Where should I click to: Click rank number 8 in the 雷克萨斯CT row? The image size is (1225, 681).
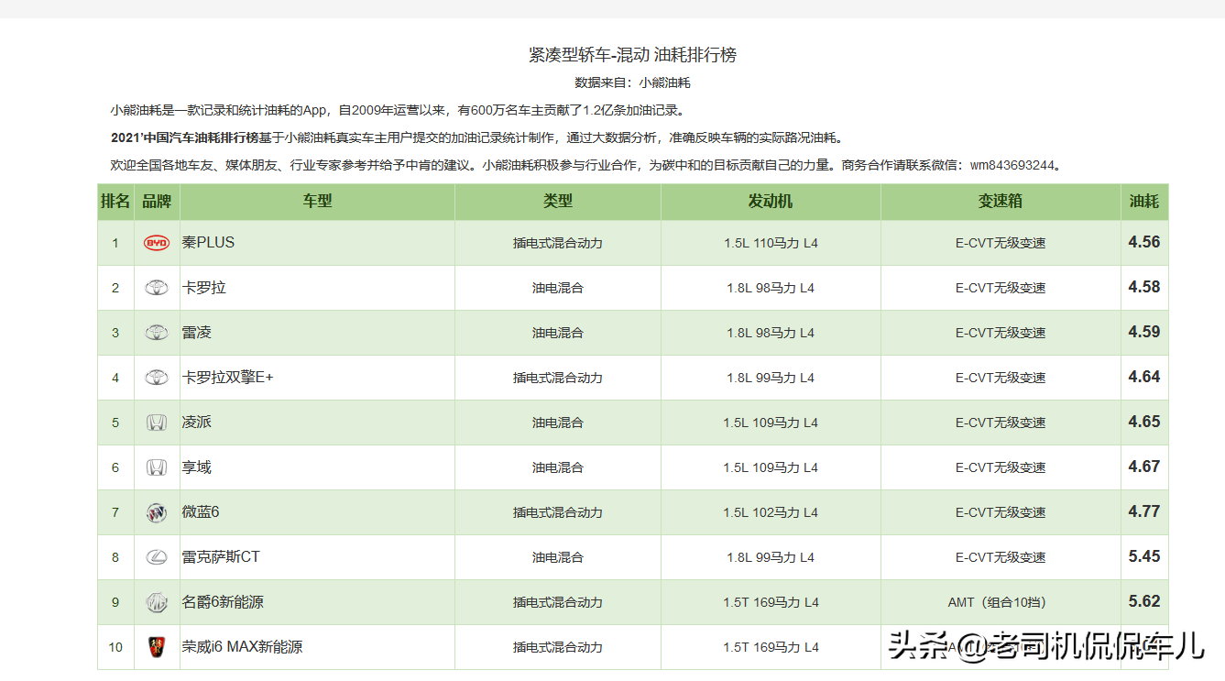[115, 558]
